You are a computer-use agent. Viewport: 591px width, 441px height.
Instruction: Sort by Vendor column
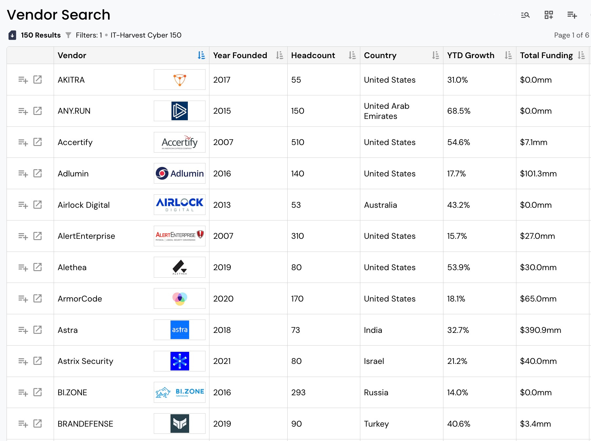[x=201, y=55]
